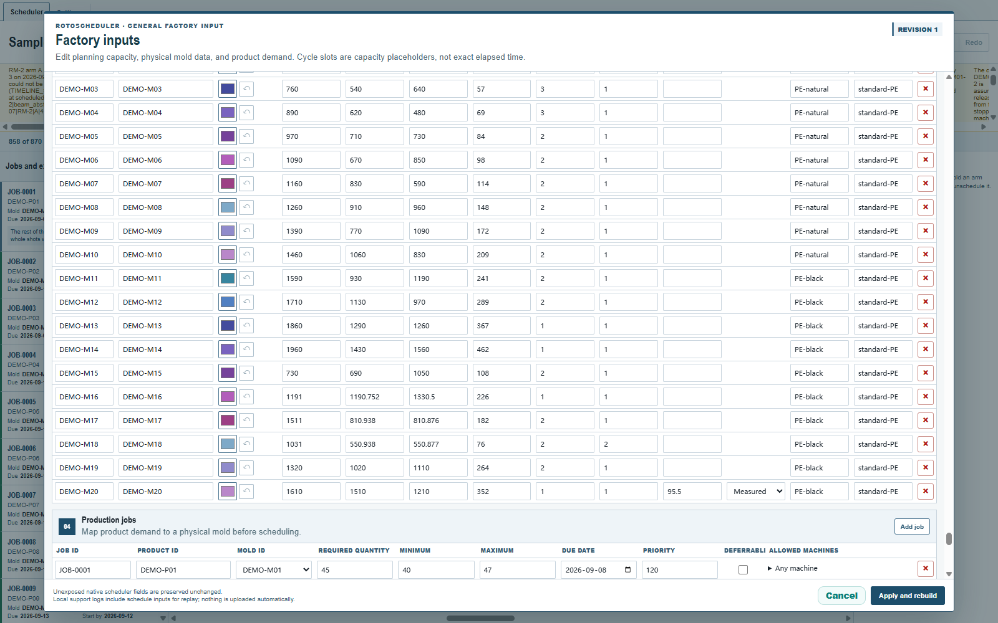Edit the Maximum field for JOB-0001

point(518,569)
